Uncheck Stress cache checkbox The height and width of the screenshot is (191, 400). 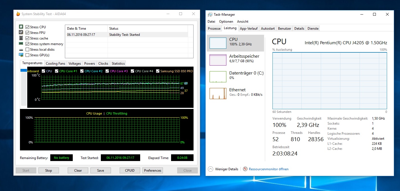[x=27, y=38]
